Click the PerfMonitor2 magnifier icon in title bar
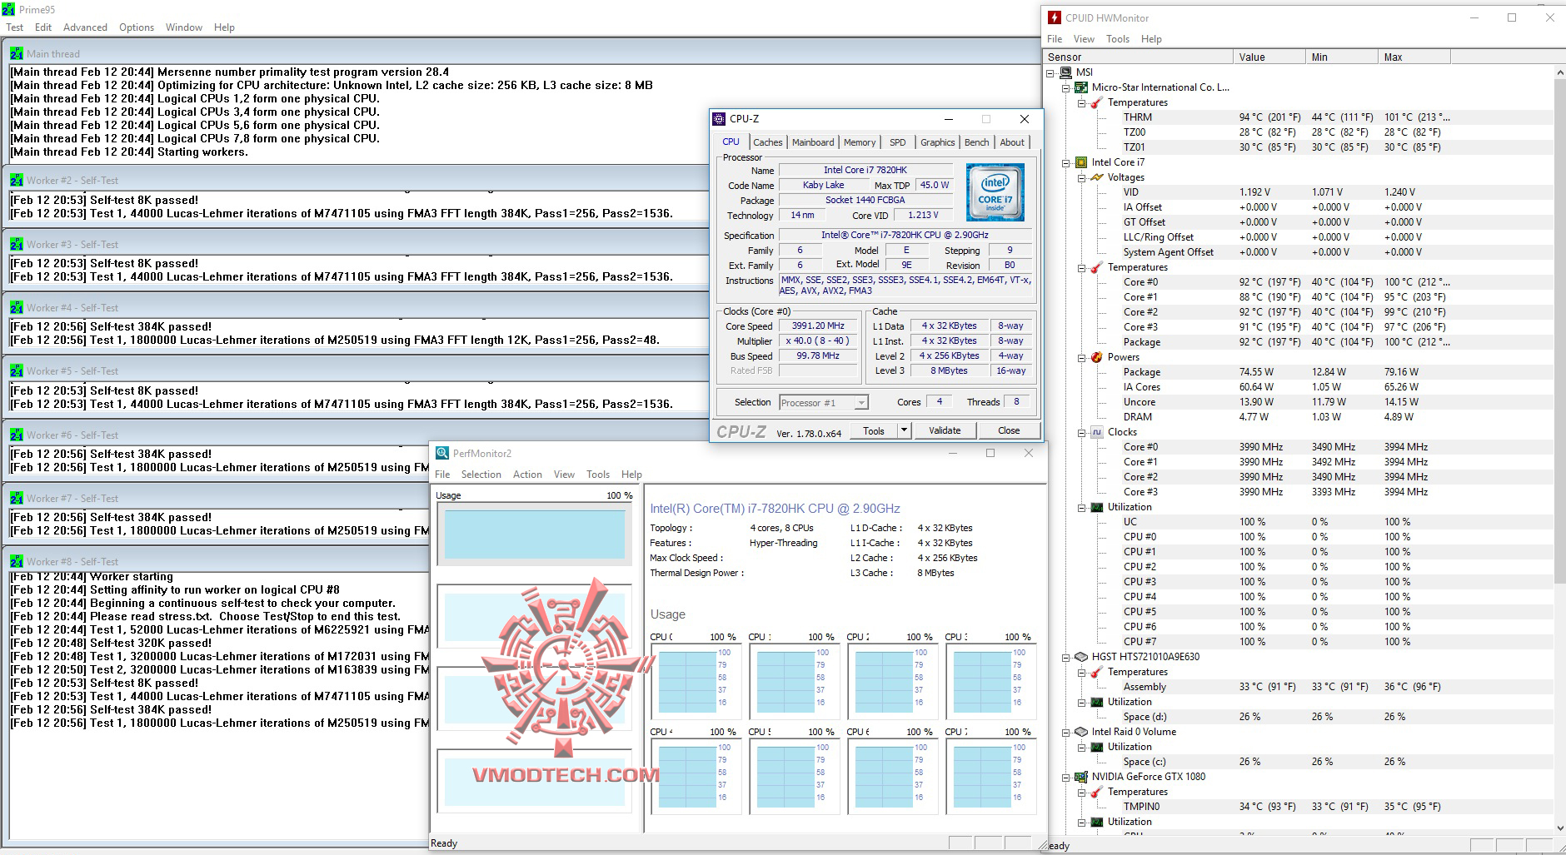The width and height of the screenshot is (1566, 855). click(x=442, y=453)
